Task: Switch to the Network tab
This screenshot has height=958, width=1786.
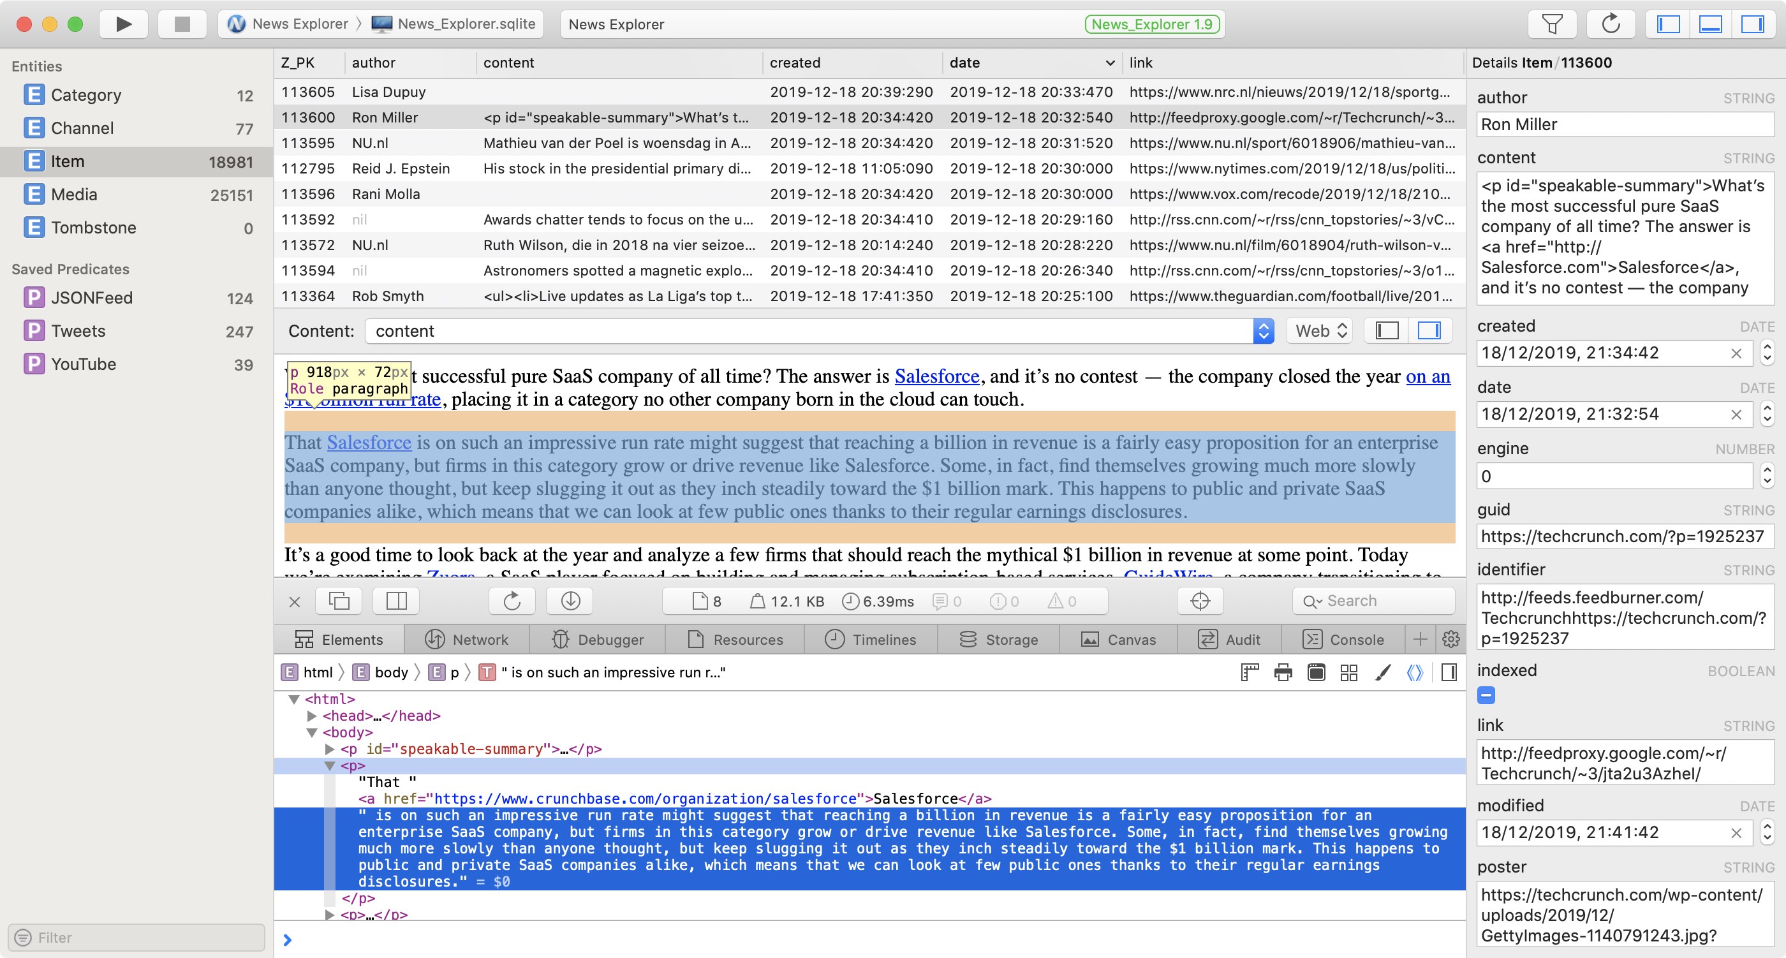Action: click(x=467, y=639)
